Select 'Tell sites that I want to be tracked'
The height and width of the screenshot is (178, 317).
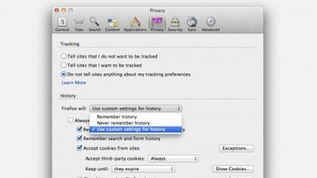pyautogui.click(x=64, y=66)
